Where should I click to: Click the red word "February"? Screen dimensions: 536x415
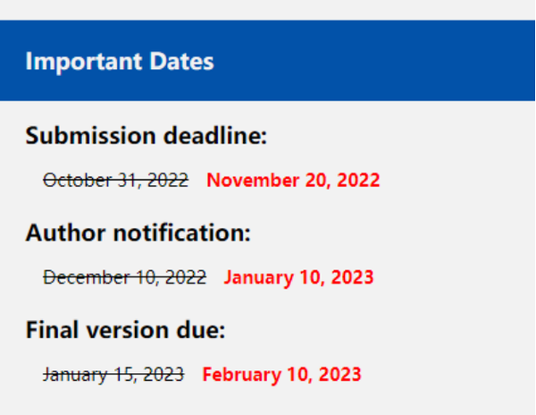tap(240, 374)
